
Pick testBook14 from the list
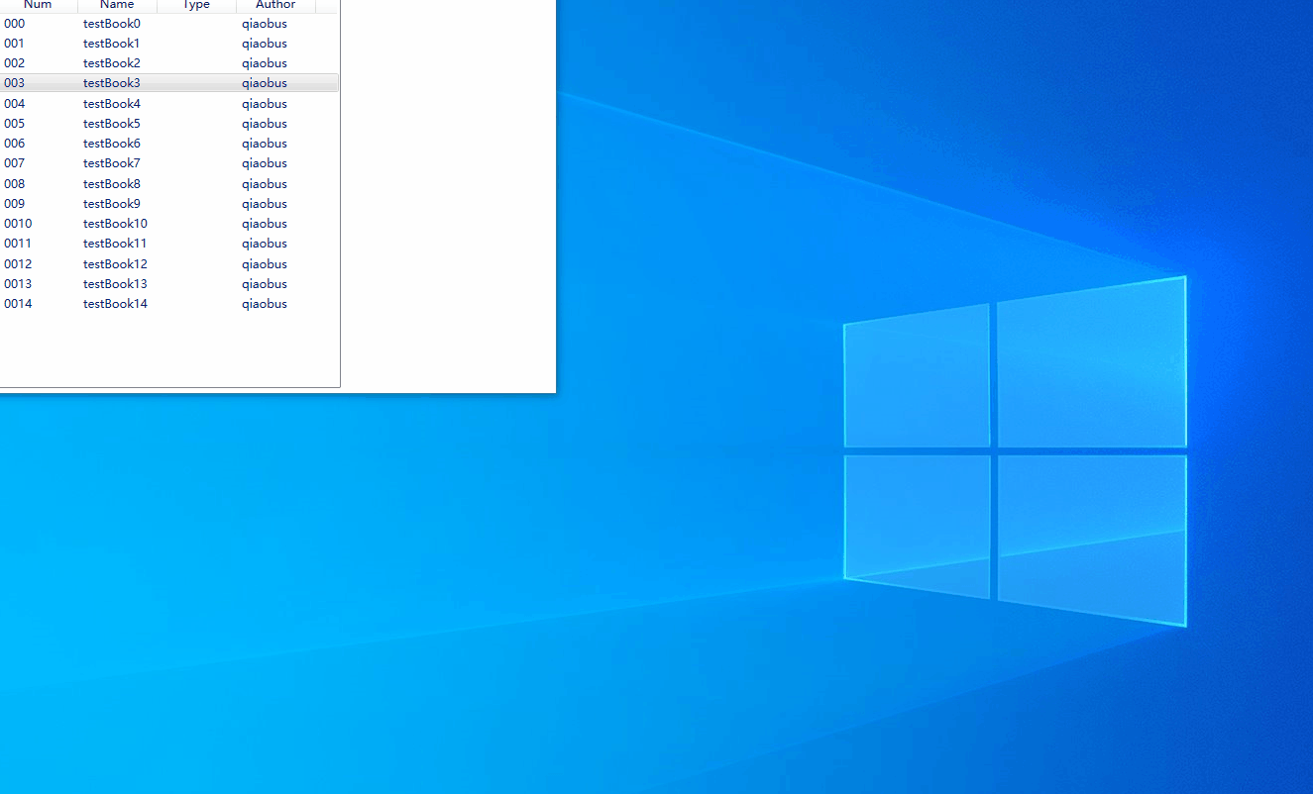[115, 303]
